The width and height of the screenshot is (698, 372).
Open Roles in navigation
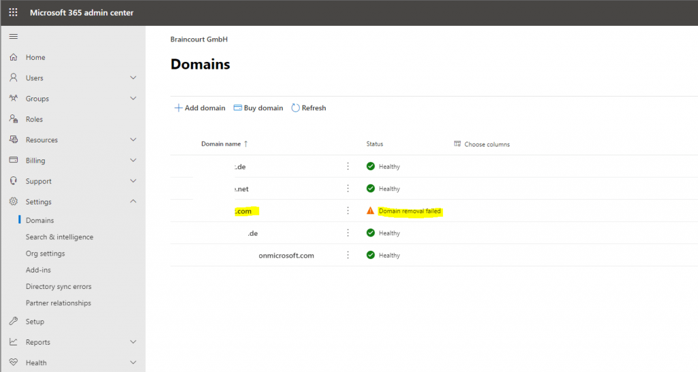click(x=34, y=119)
